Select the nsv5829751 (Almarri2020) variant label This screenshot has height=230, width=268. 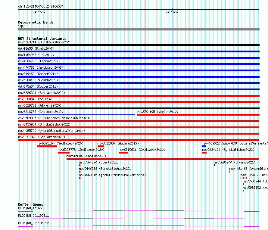(x=40, y=105)
